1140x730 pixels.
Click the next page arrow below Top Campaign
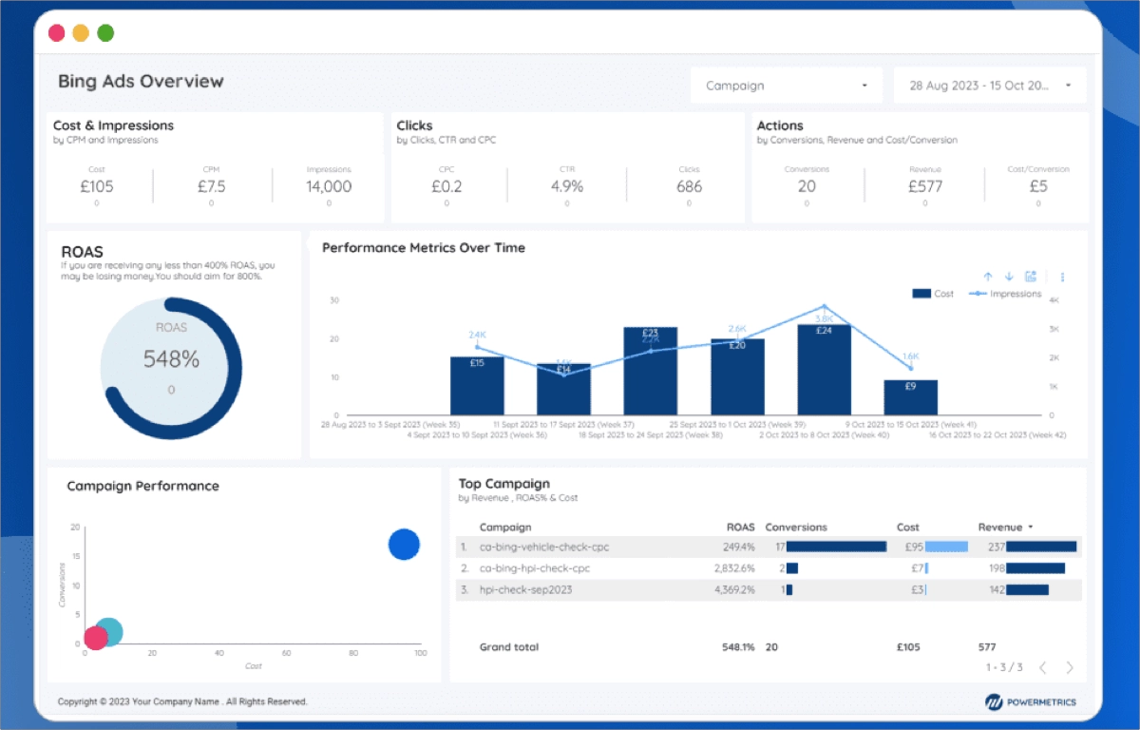[x=1069, y=665]
